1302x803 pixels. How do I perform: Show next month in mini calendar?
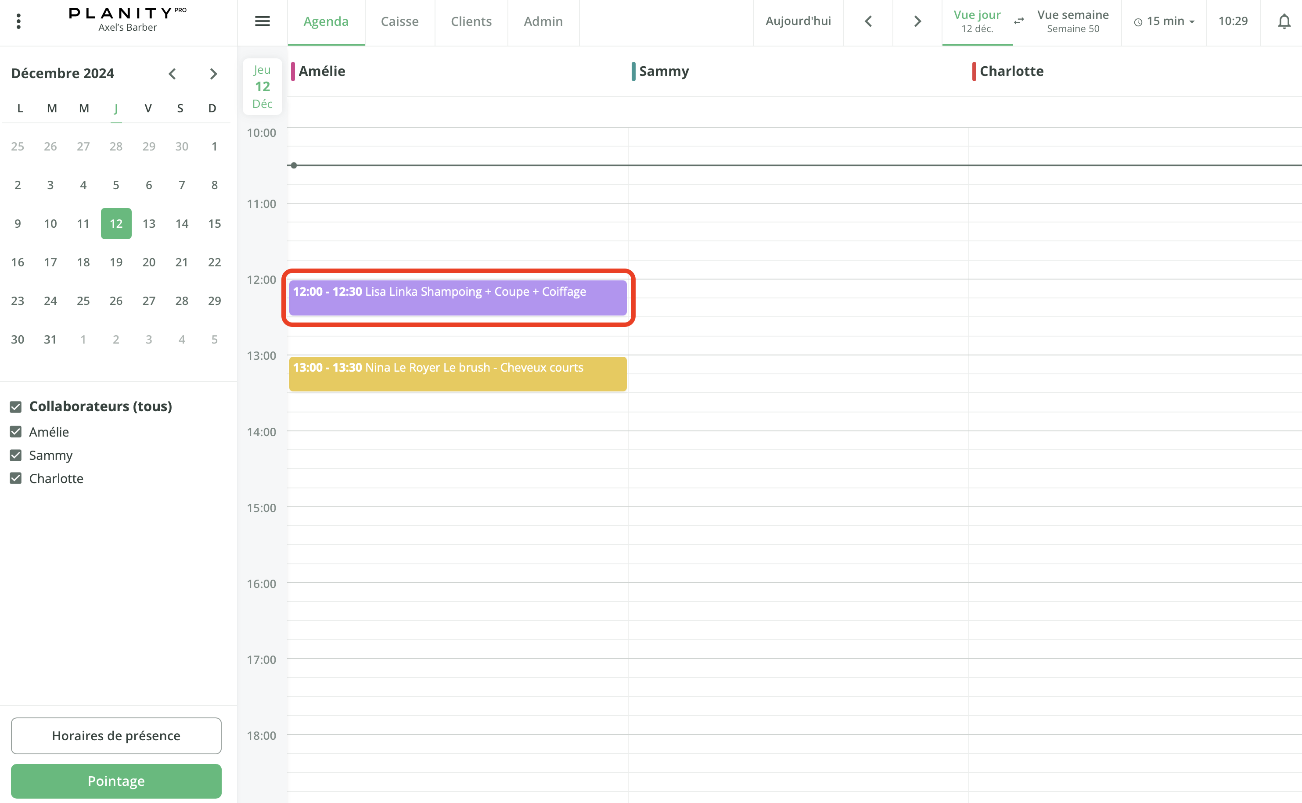(x=213, y=74)
